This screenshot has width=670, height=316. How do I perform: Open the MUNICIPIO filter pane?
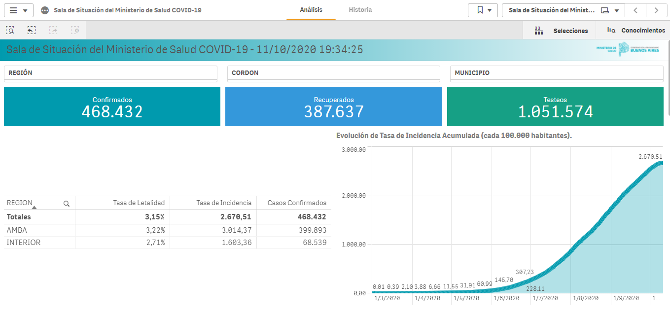pos(556,73)
